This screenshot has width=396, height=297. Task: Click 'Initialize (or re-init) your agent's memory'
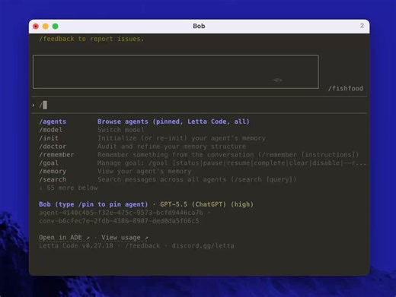coord(181,138)
